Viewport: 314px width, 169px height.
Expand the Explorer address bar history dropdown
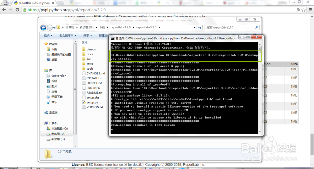pyautogui.click(x=194, y=27)
